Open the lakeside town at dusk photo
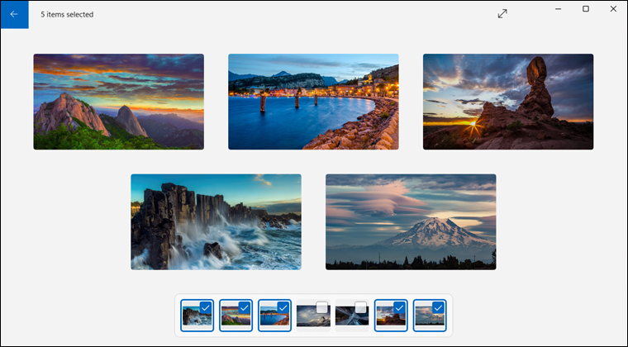 [313, 102]
